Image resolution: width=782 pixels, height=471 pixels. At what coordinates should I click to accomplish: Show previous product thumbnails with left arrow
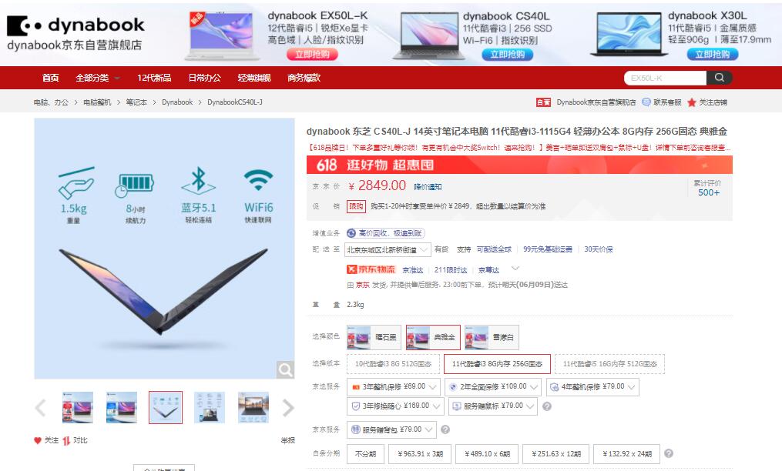(40, 408)
